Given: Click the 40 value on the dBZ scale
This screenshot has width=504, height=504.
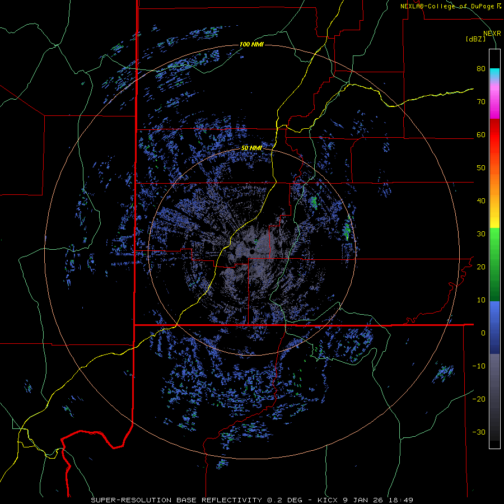Looking at the screenshot, I should pos(481,201).
